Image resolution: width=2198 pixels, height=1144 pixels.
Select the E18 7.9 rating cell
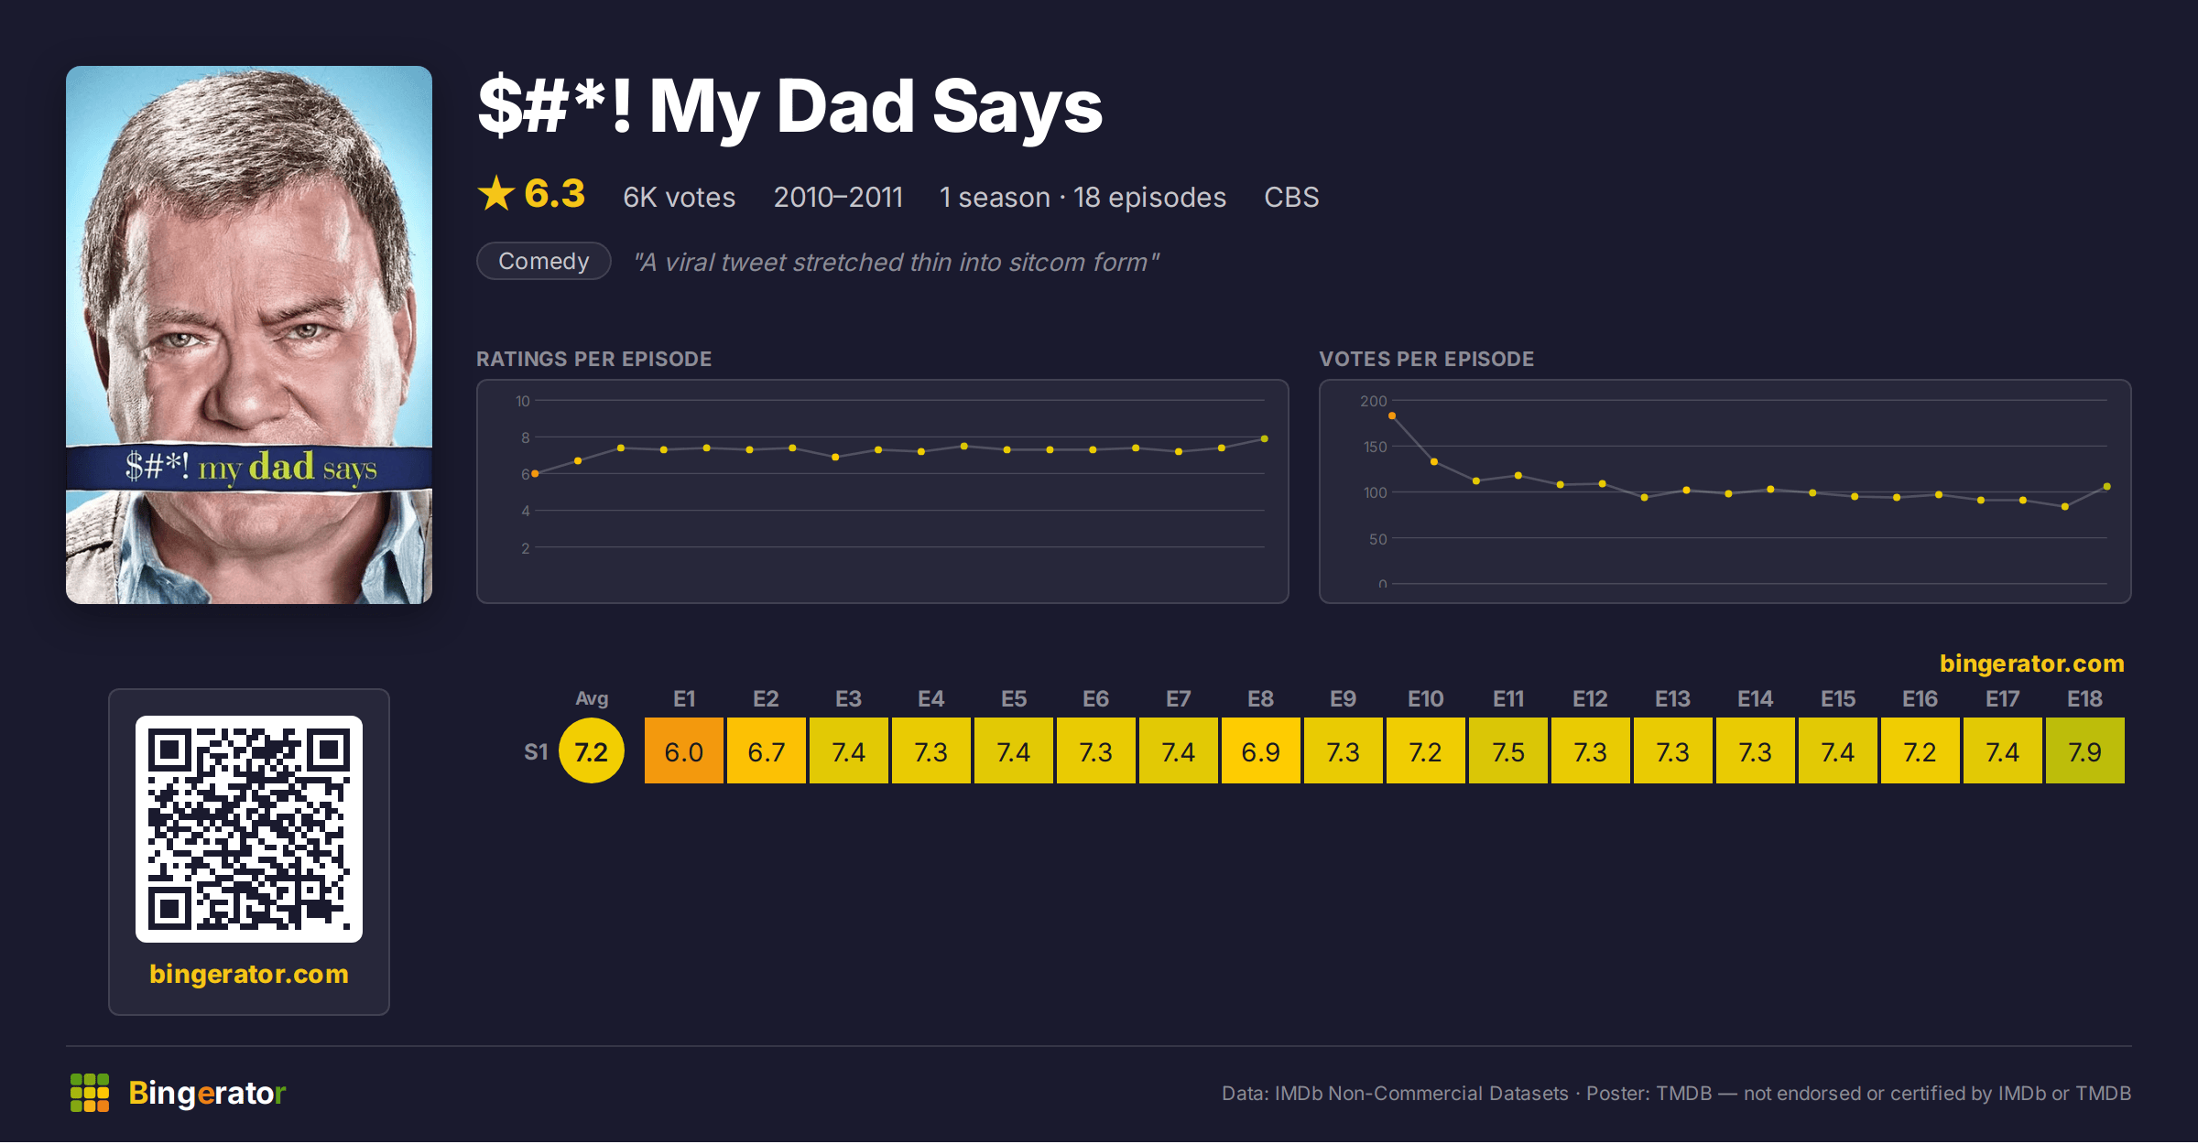pyautogui.click(x=2085, y=751)
